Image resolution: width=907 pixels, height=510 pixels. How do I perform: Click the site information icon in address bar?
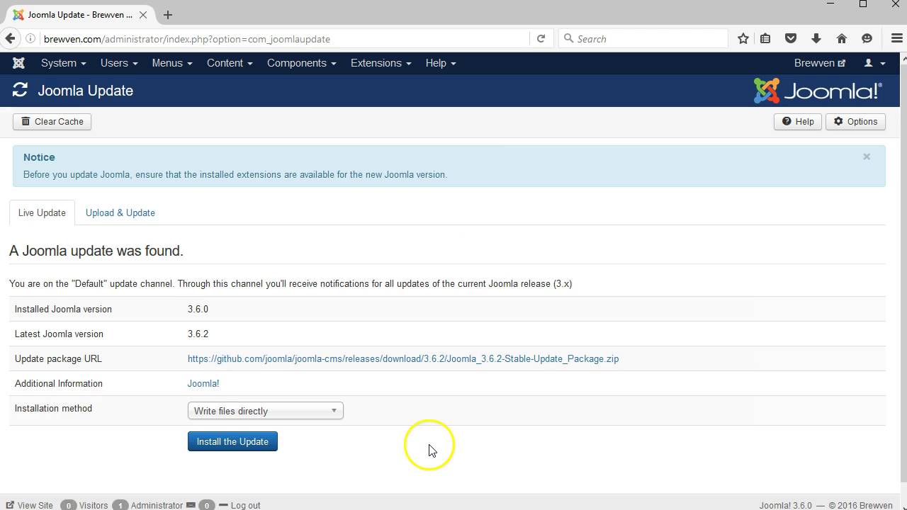click(x=30, y=39)
